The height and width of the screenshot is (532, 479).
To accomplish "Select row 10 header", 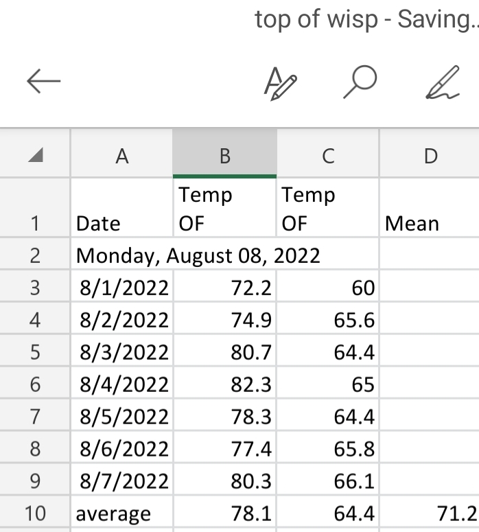I will pos(35,513).
